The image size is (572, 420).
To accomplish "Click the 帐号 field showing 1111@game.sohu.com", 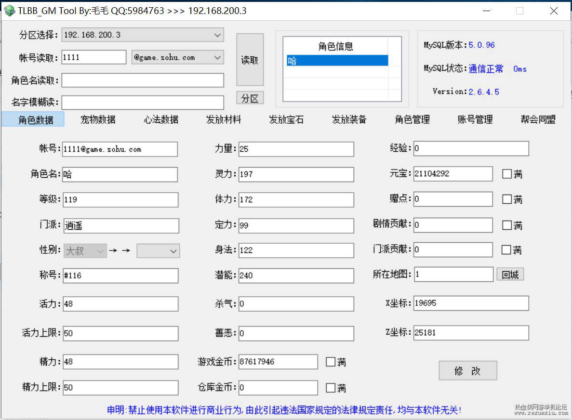I will (120, 149).
